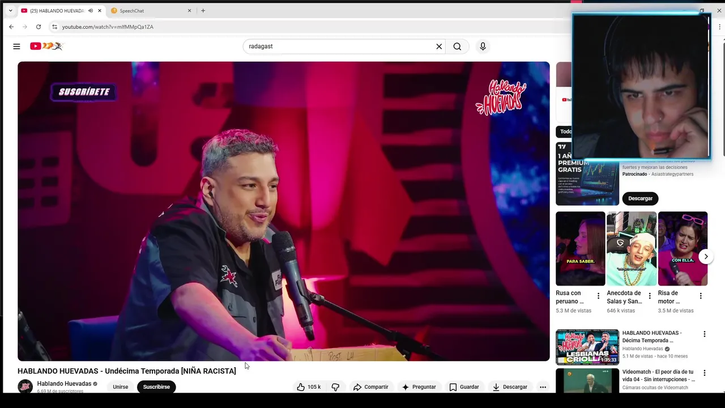Open the Videomatch El peor día title

[x=658, y=376]
